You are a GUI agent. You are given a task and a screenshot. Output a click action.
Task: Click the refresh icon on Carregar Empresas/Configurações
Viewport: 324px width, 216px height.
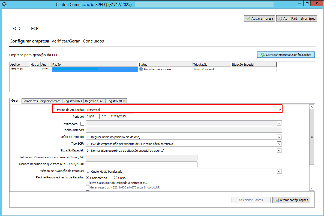click(263, 55)
